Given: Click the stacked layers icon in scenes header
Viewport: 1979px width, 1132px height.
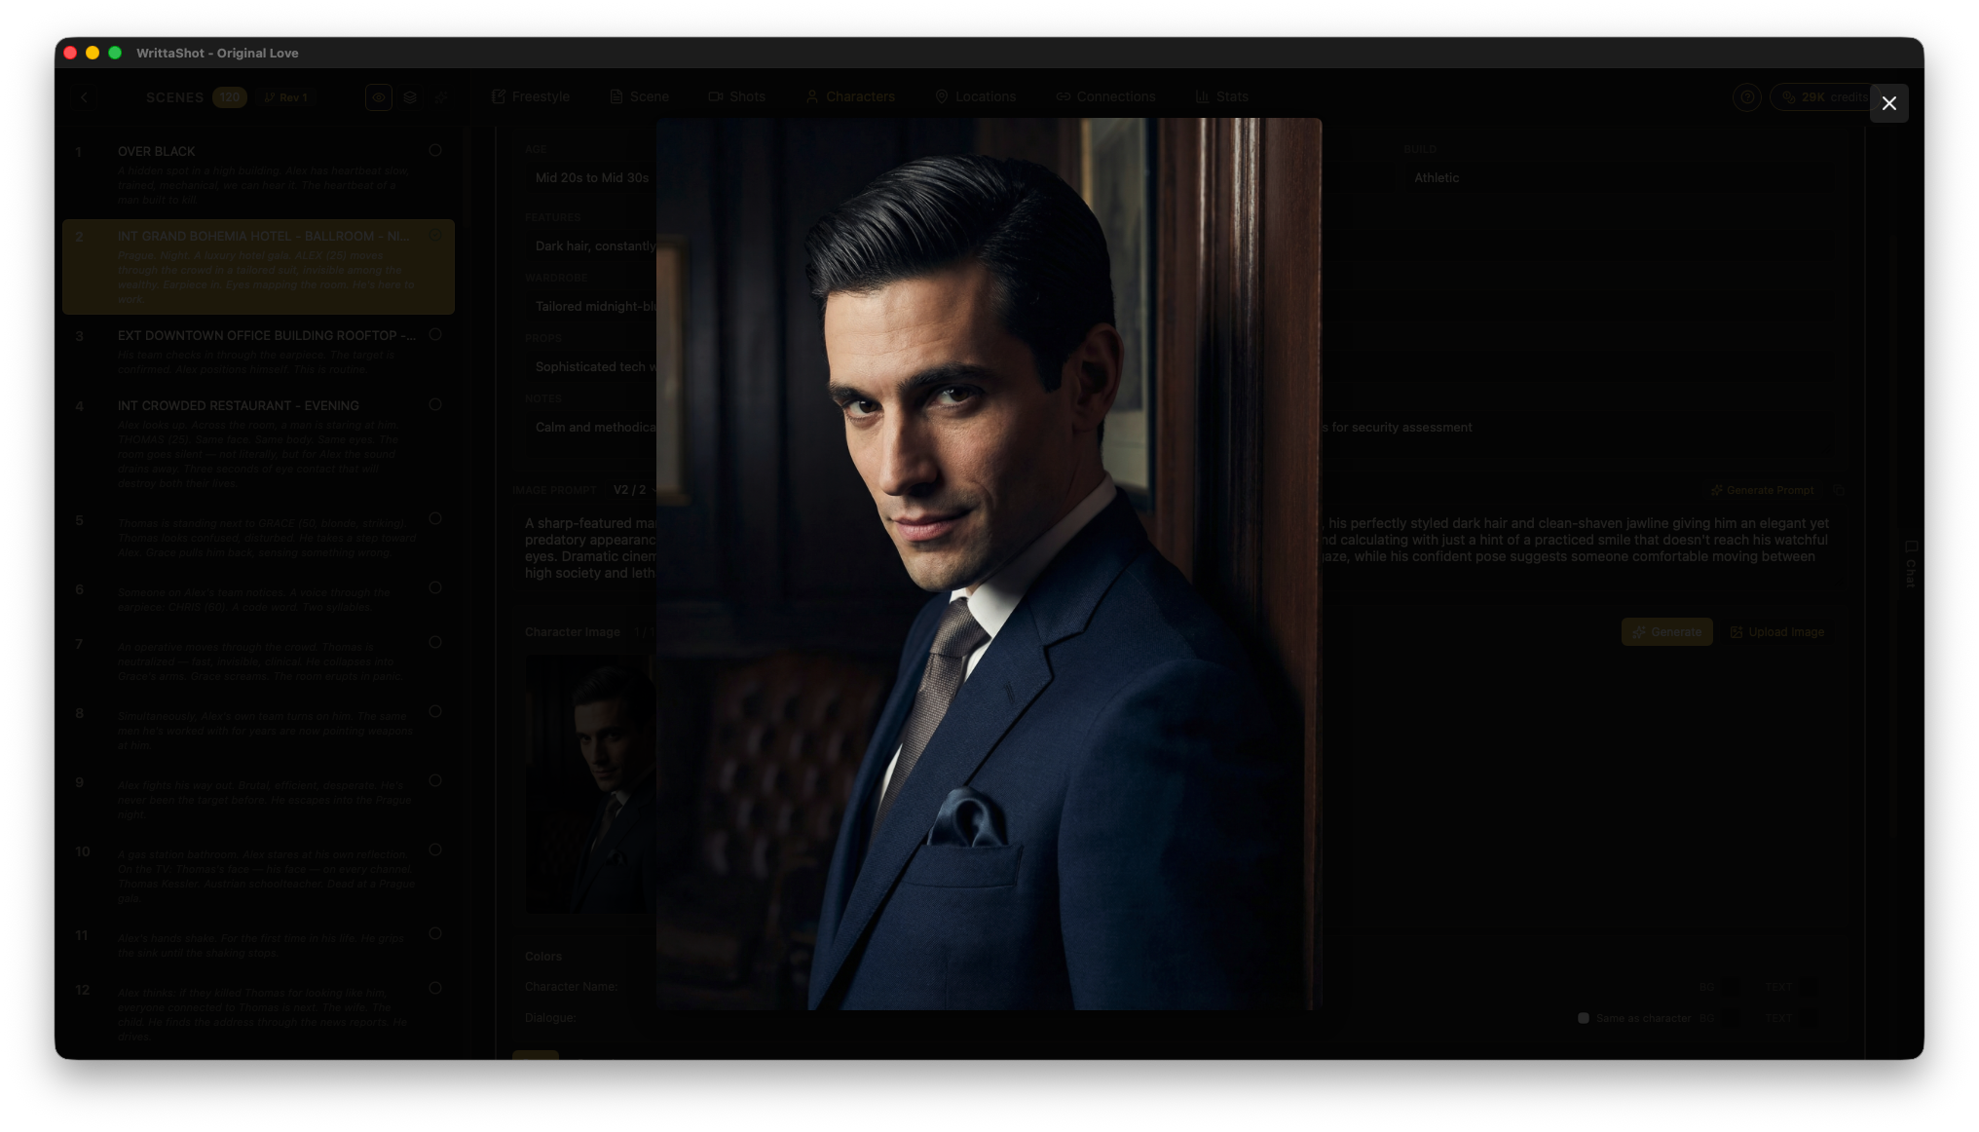Looking at the screenshot, I should point(410,97).
